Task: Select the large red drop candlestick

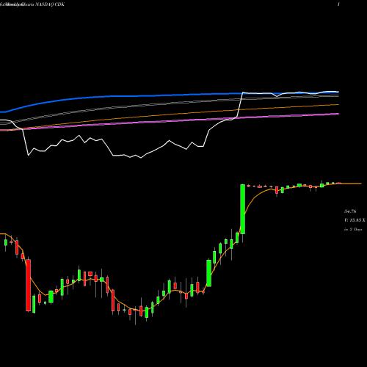Action: tap(29, 286)
